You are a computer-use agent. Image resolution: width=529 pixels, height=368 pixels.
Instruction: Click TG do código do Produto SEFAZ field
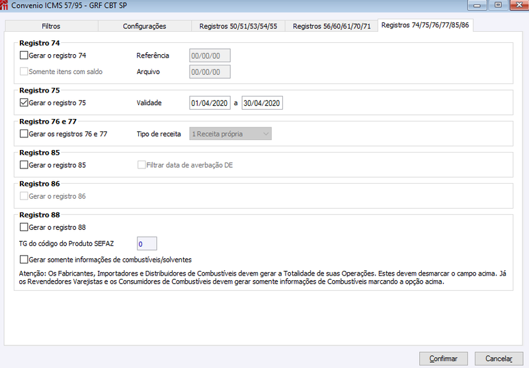147,244
